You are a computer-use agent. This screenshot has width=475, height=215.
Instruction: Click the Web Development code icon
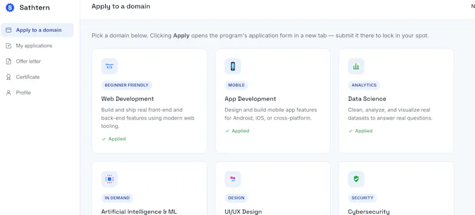point(109,66)
